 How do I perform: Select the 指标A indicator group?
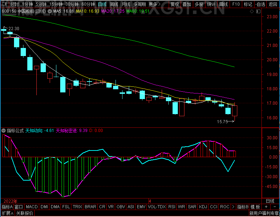7,207
